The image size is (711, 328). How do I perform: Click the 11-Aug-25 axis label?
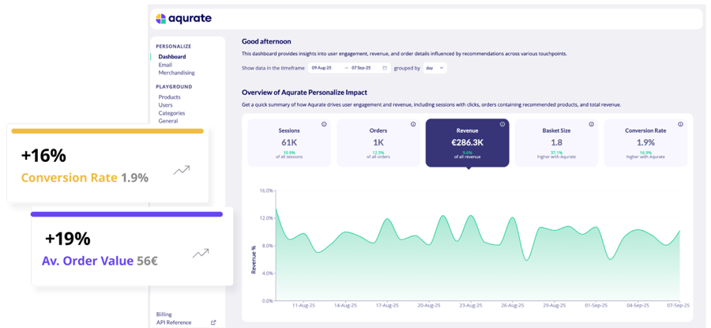[304, 306]
